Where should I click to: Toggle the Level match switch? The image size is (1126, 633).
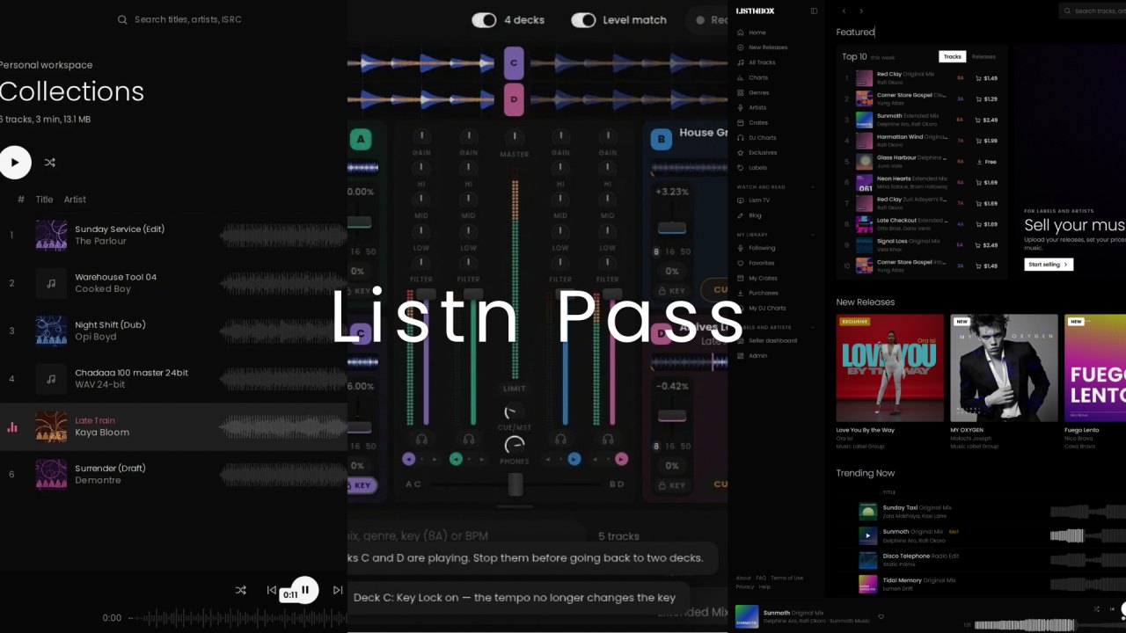(583, 20)
